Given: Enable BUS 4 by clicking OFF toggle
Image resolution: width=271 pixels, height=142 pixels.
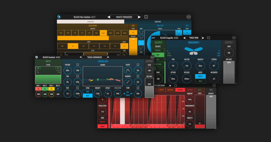Looking at the screenshot, I should tap(58, 89).
